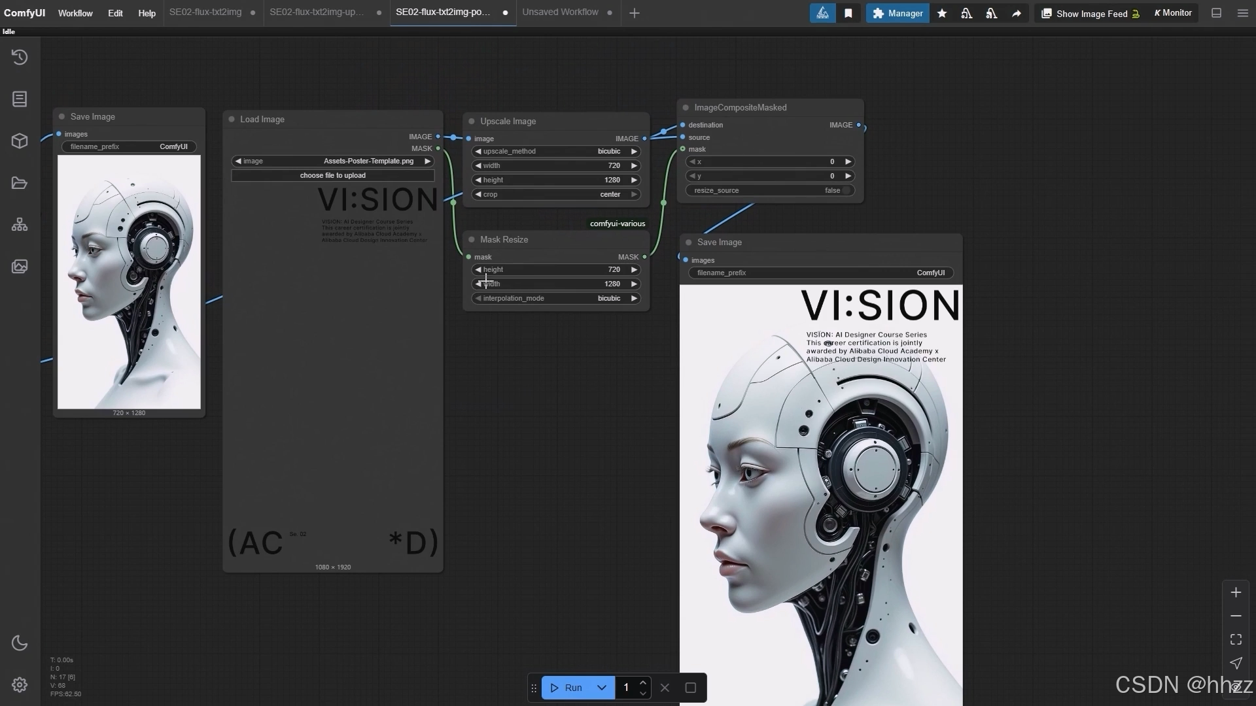Collapse the Upscale Image node dot
The height and width of the screenshot is (706, 1256).
click(472, 122)
